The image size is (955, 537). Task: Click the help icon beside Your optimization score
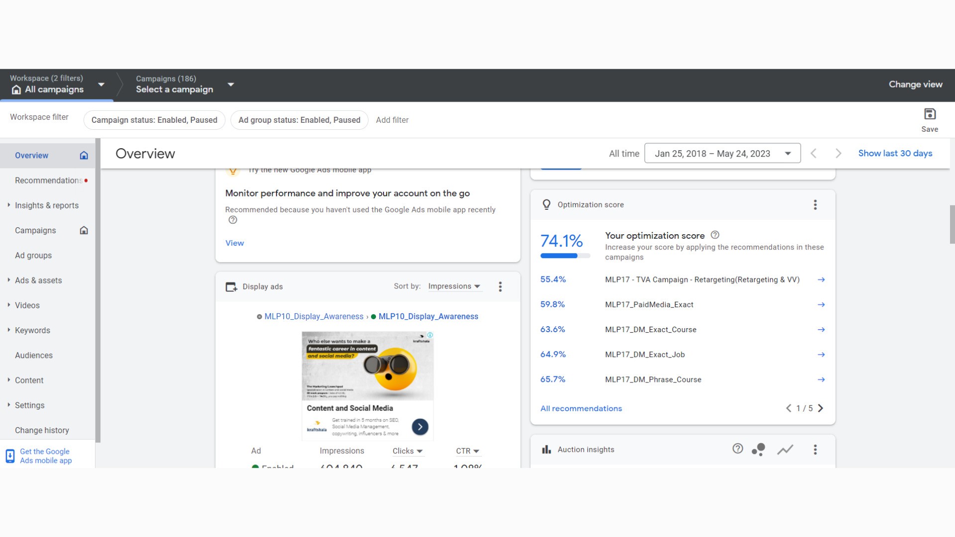pos(715,235)
